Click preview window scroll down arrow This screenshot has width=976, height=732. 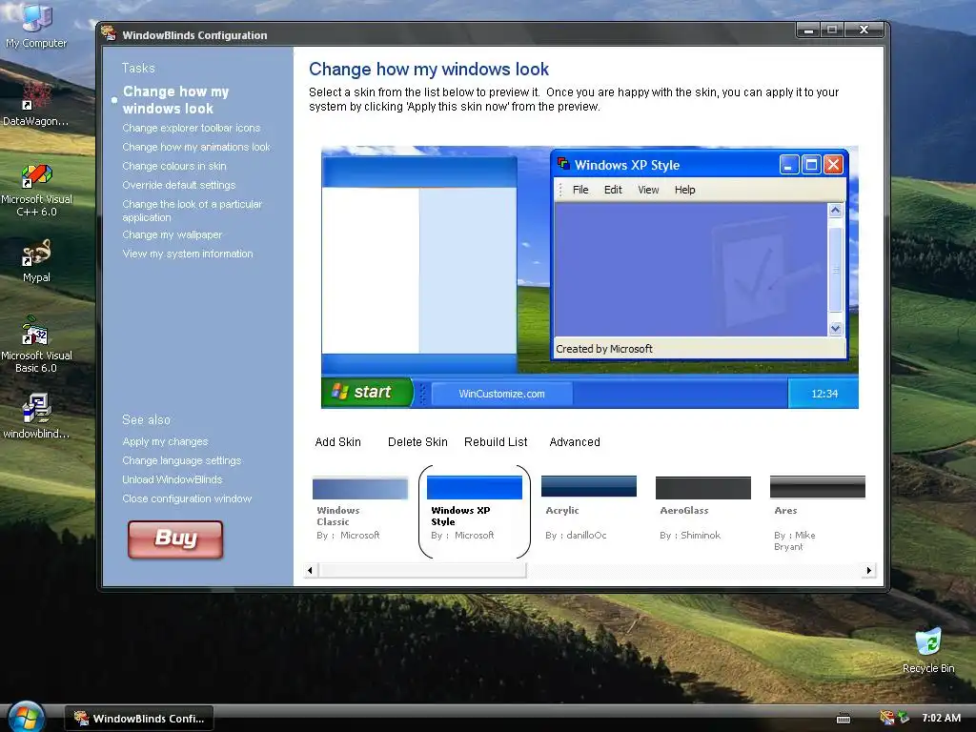click(x=835, y=328)
